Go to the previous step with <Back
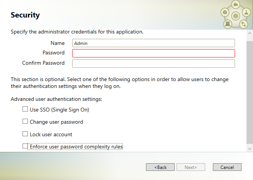 point(160,167)
